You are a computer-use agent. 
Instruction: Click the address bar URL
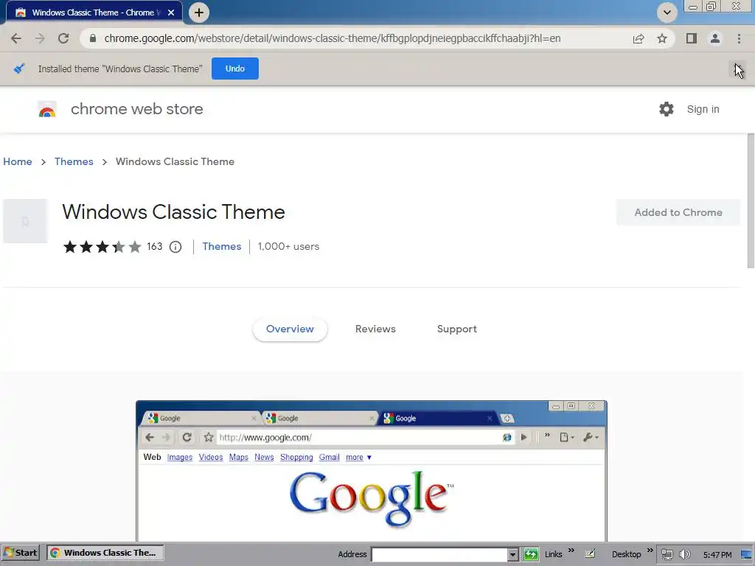pyautogui.click(x=333, y=38)
